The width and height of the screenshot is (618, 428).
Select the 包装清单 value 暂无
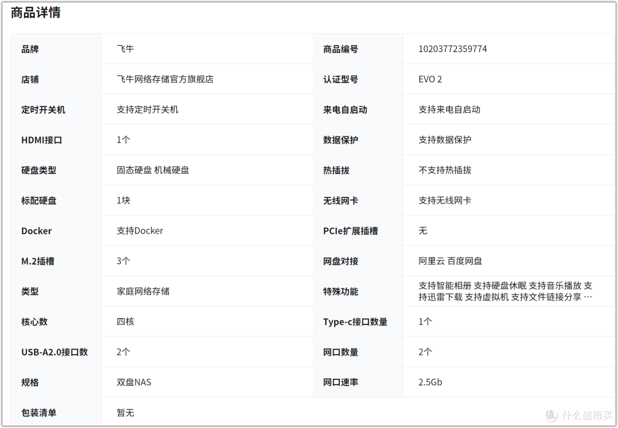coord(125,413)
